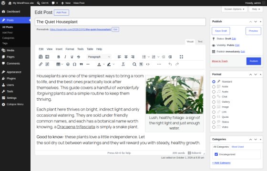The width and height of the screenshot is (267, 171).
Task: Select the Aside post format
Action: click(214, 86)
